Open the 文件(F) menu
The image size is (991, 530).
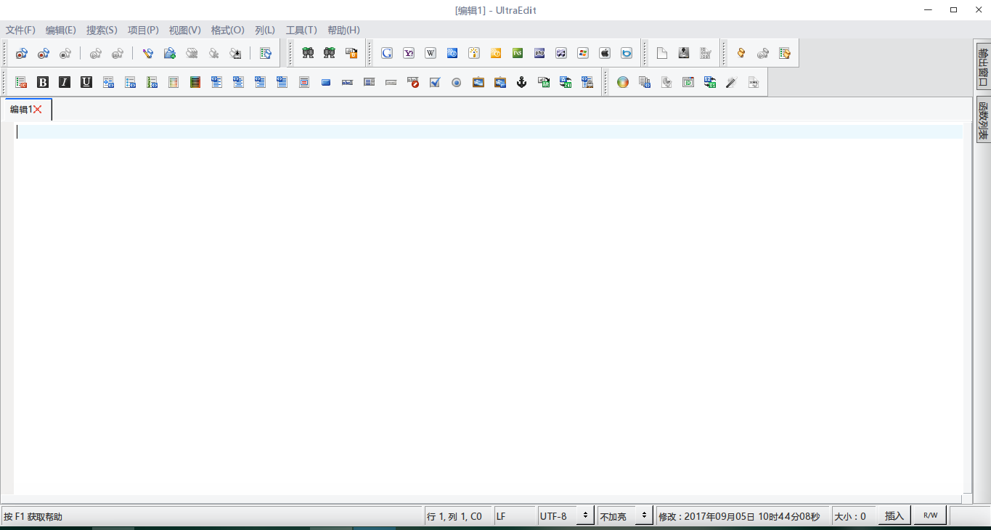pyautogui.click(x=20, y=30)
